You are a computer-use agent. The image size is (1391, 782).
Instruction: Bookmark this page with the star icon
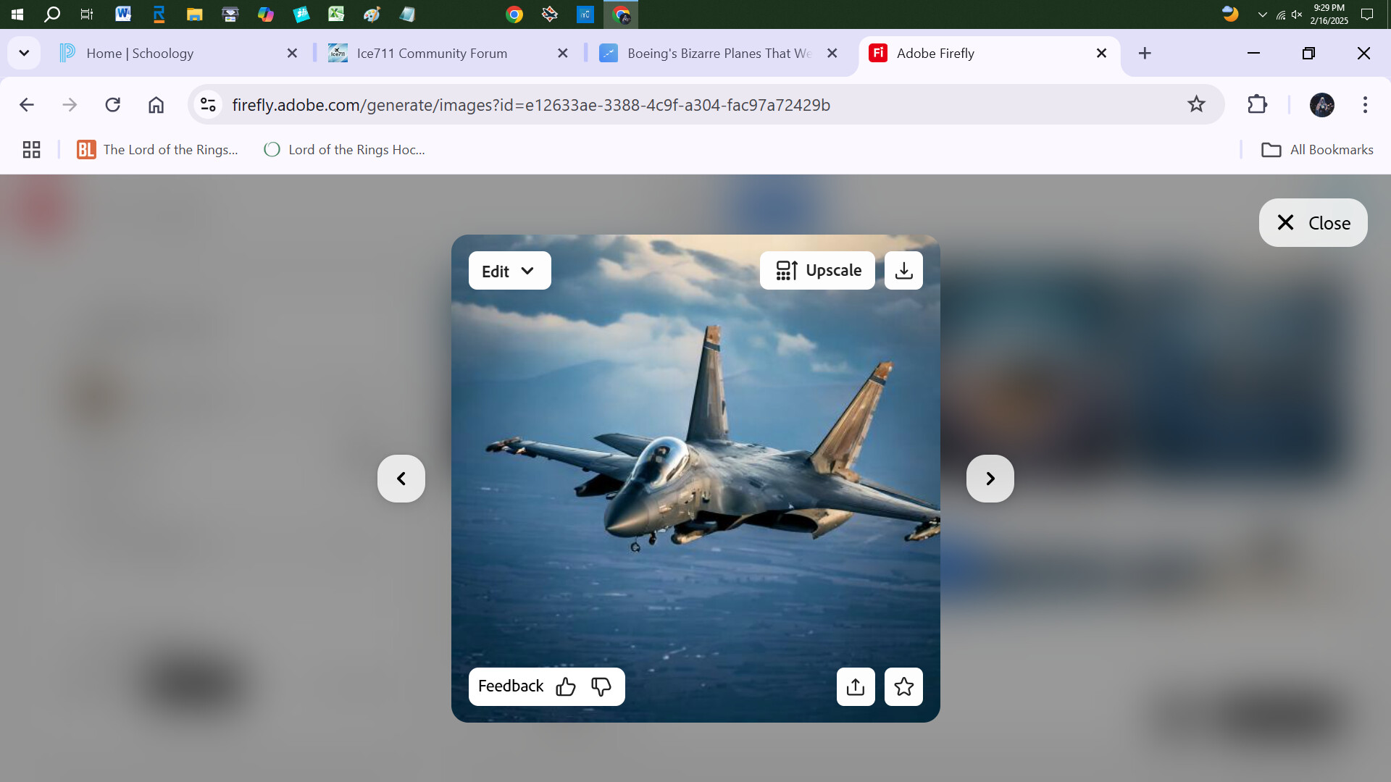pos(1196,105)
